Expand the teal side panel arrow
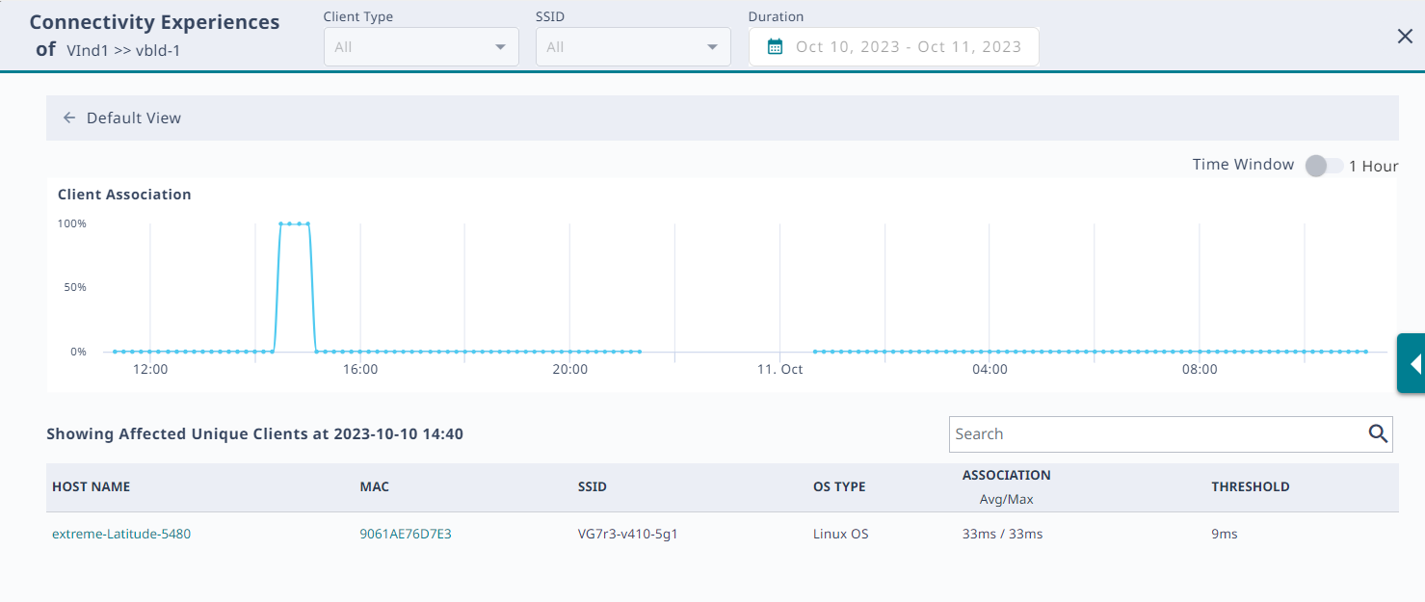Screen dimensions: 1425x602 [x=1413, y=364]
